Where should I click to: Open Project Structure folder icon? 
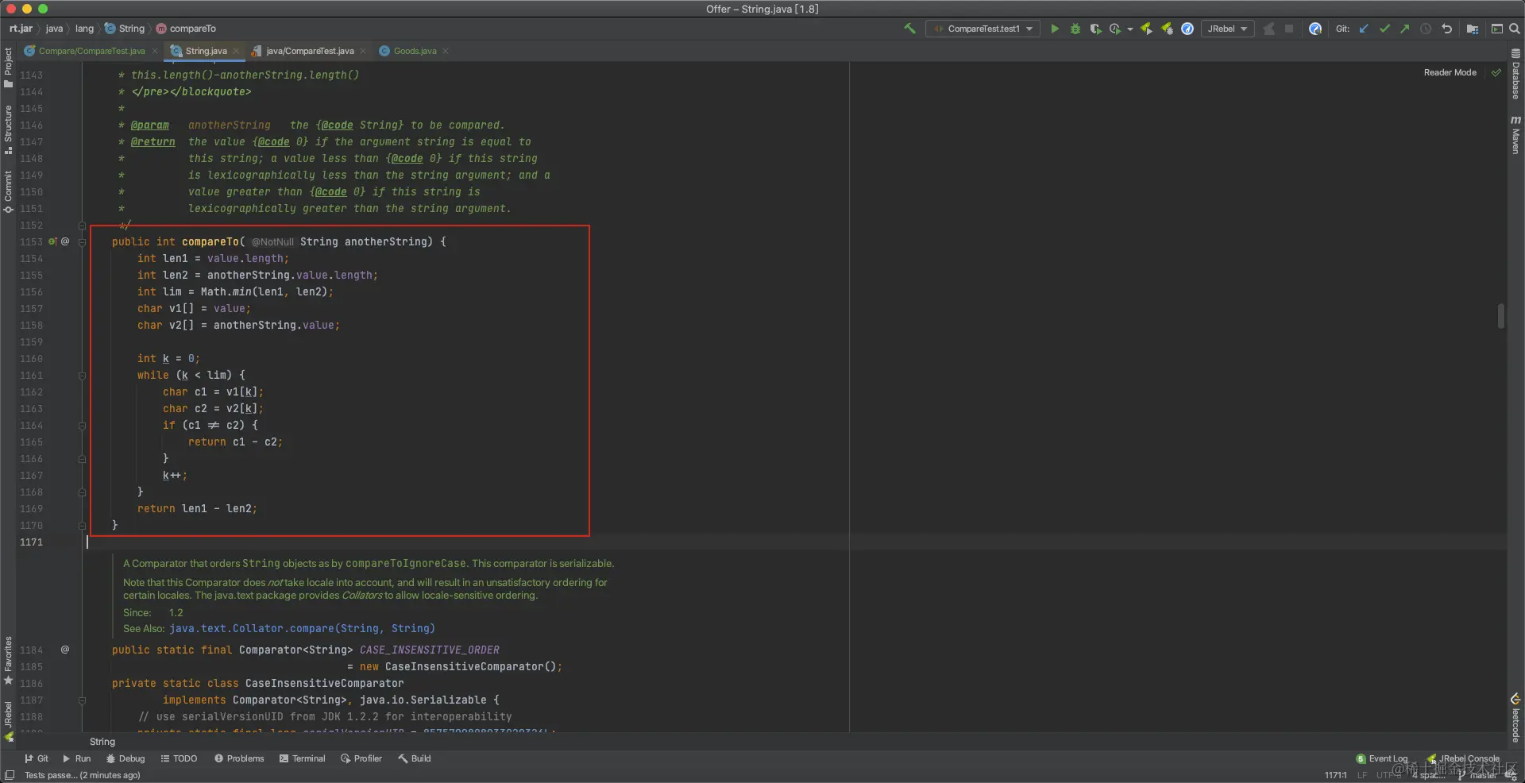click(1473, 29)
